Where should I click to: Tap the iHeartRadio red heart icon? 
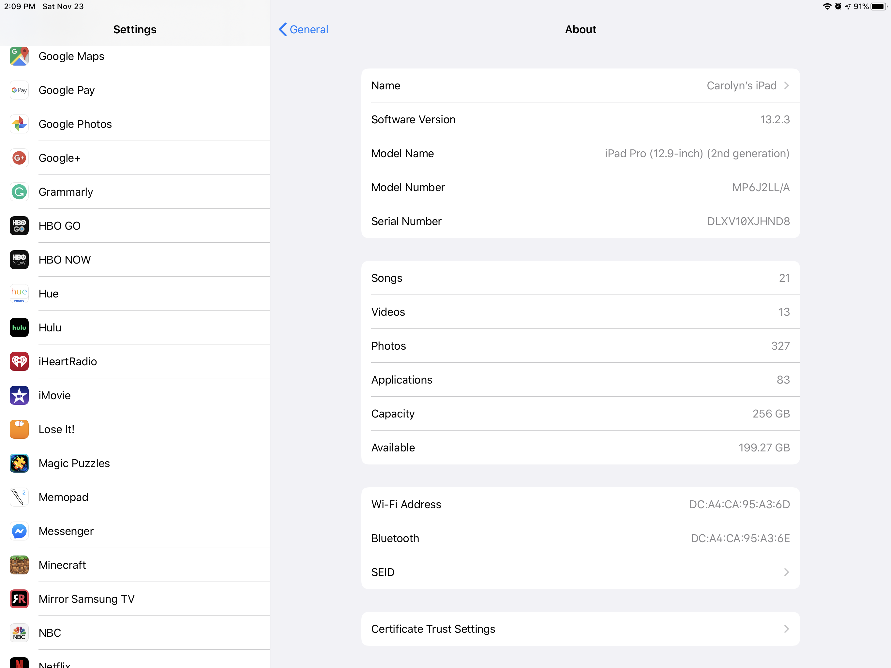pos(19,361)
